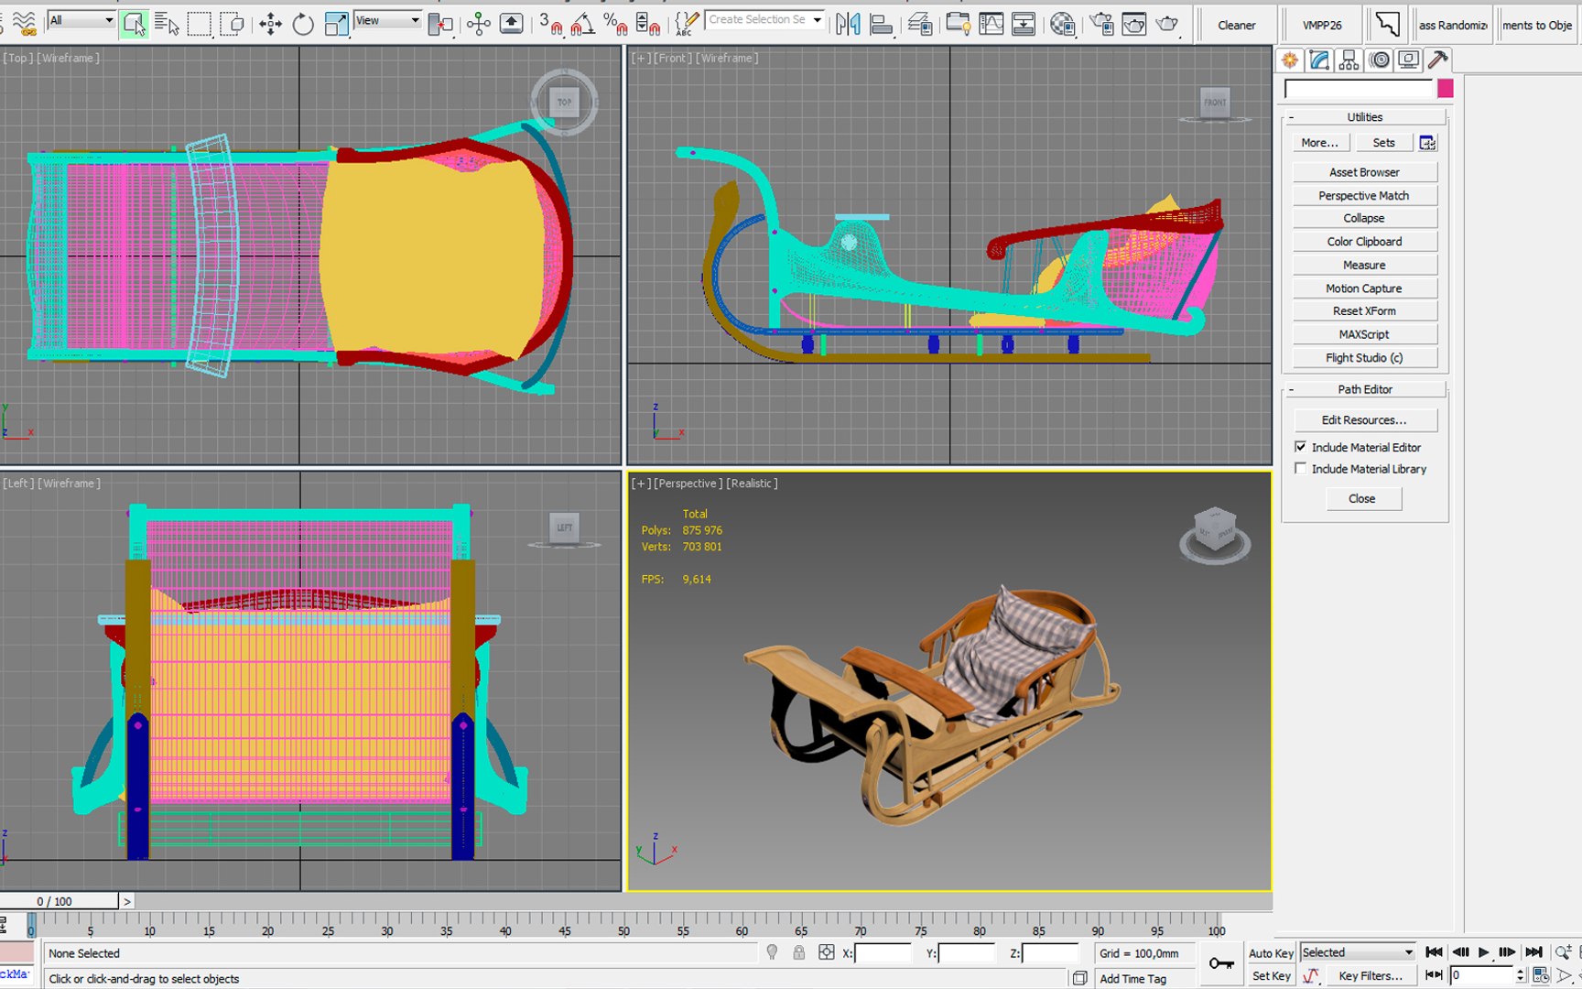Select the Rotate tool
Image resolution: width=1582 pixels, height=989 pixels.
pyautogui.click(x=303, y=24)
